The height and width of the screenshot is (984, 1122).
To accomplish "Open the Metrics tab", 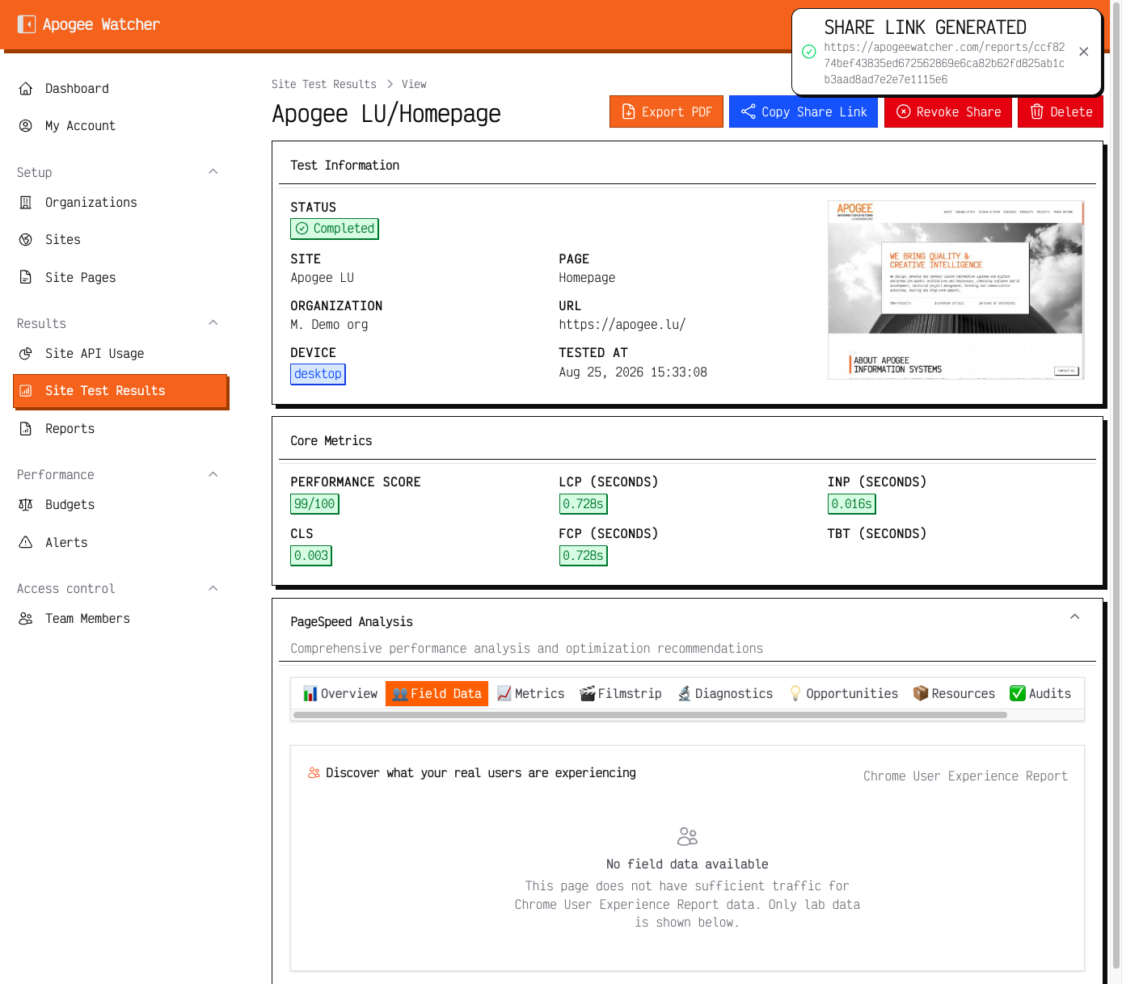I will pyautogui.click(x=531, y=694).
